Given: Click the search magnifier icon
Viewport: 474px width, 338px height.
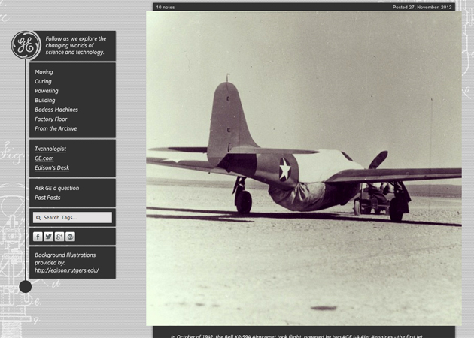Looking at the screenshot, I should tap(38, 218).
